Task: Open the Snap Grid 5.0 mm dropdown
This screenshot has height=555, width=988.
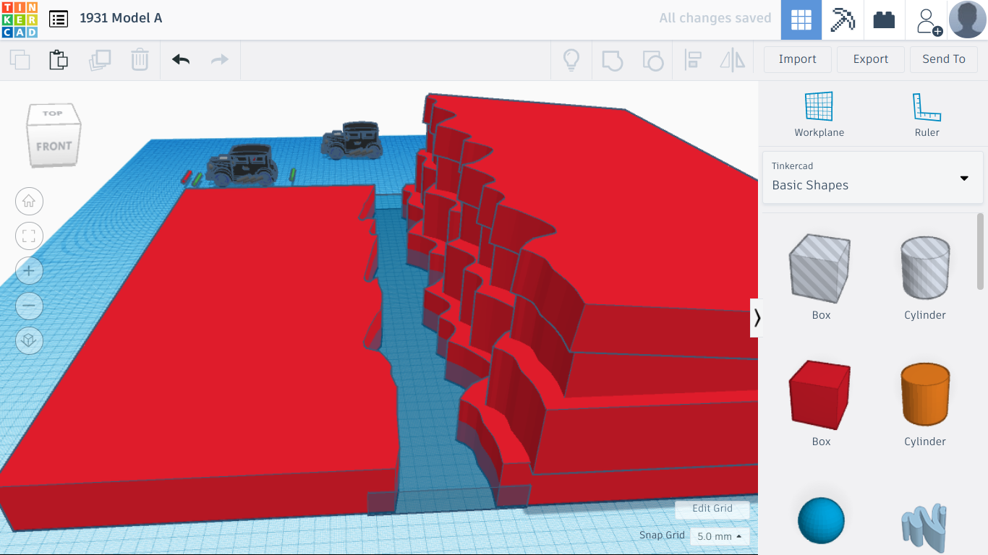Action: (720, 536)
